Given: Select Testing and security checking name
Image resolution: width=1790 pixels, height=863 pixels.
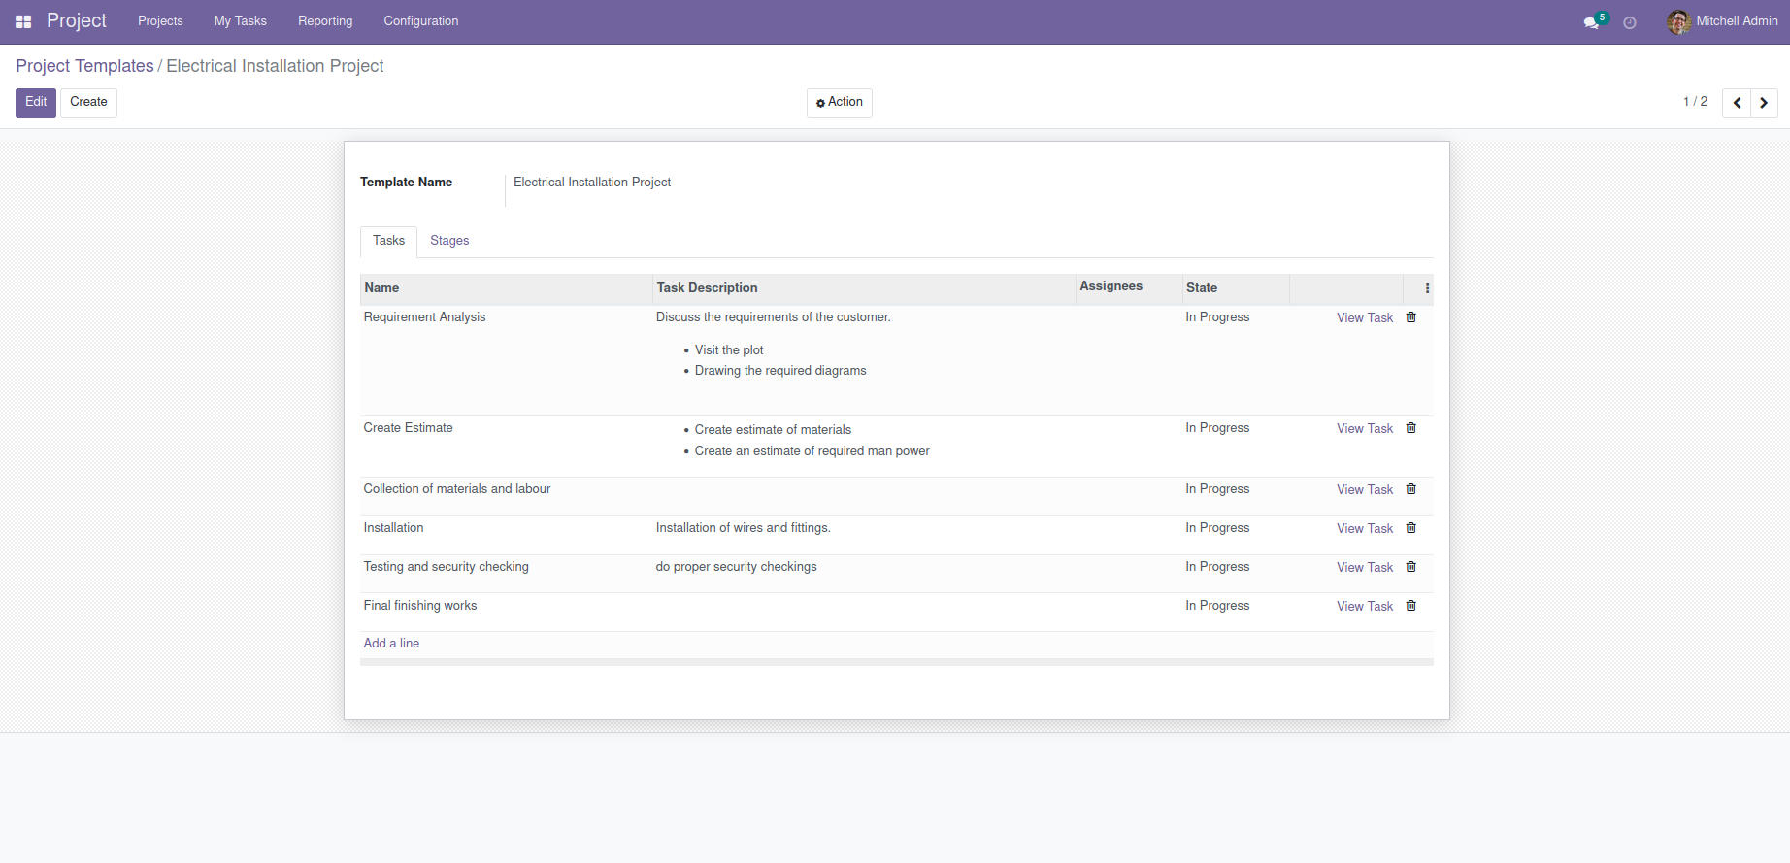Looking at the screenshot, I should pyautogui.click(x=446, y=567).
